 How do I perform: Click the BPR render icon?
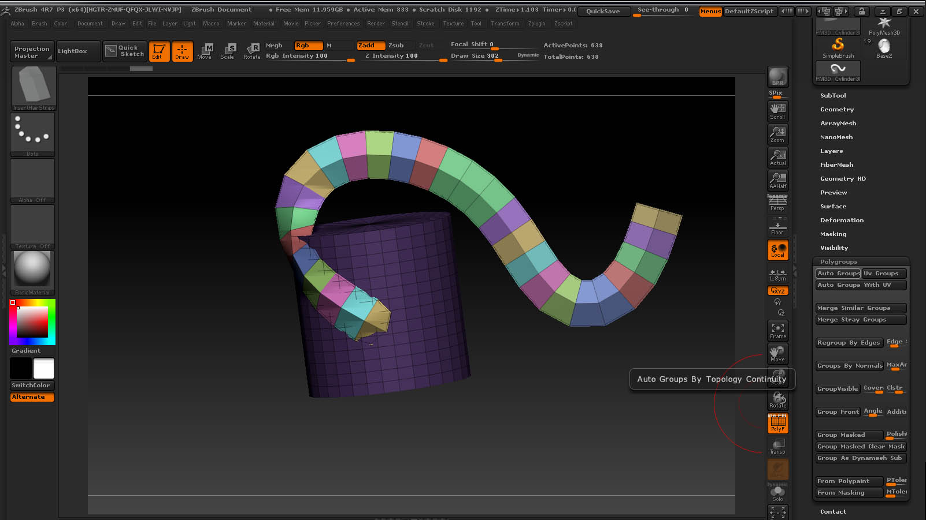777,77
